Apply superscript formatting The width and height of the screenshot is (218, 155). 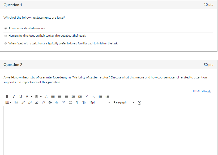click(x=87, y=96)
